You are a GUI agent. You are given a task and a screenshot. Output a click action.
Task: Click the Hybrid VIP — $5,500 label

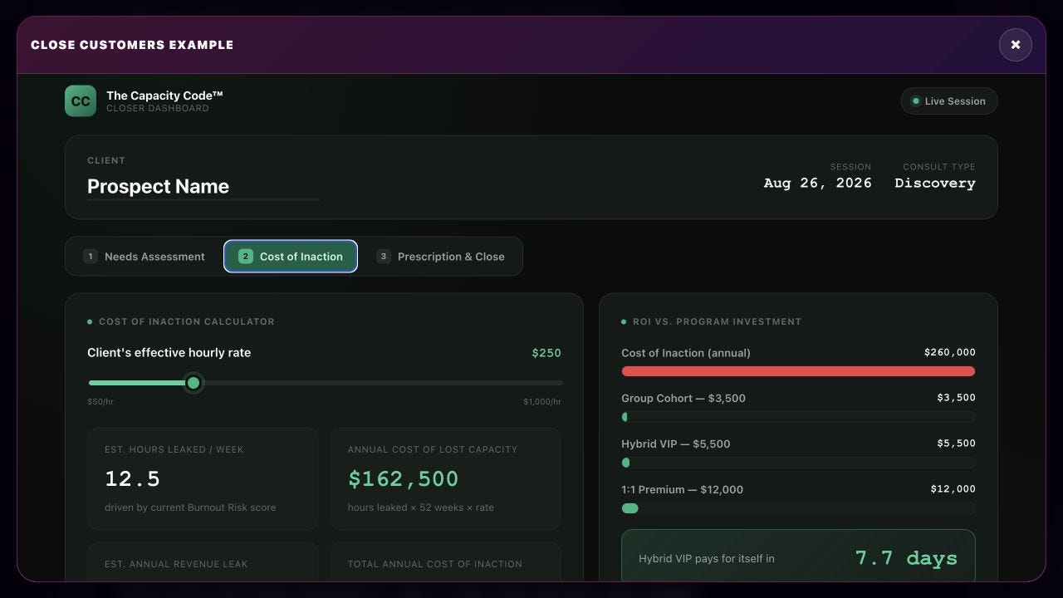[x=675, y=444]
